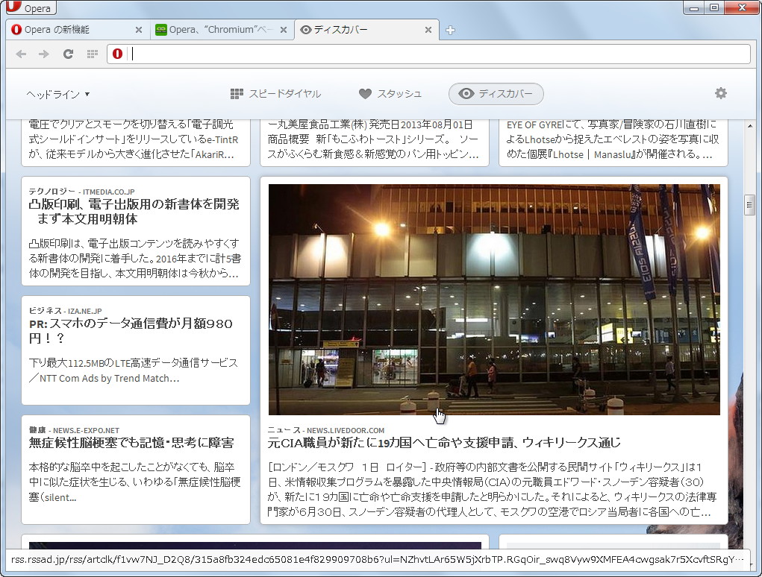762x577 pixels.
Task: Go back using the back arrow
Action: pyautogui.click(x=21, y=54)
